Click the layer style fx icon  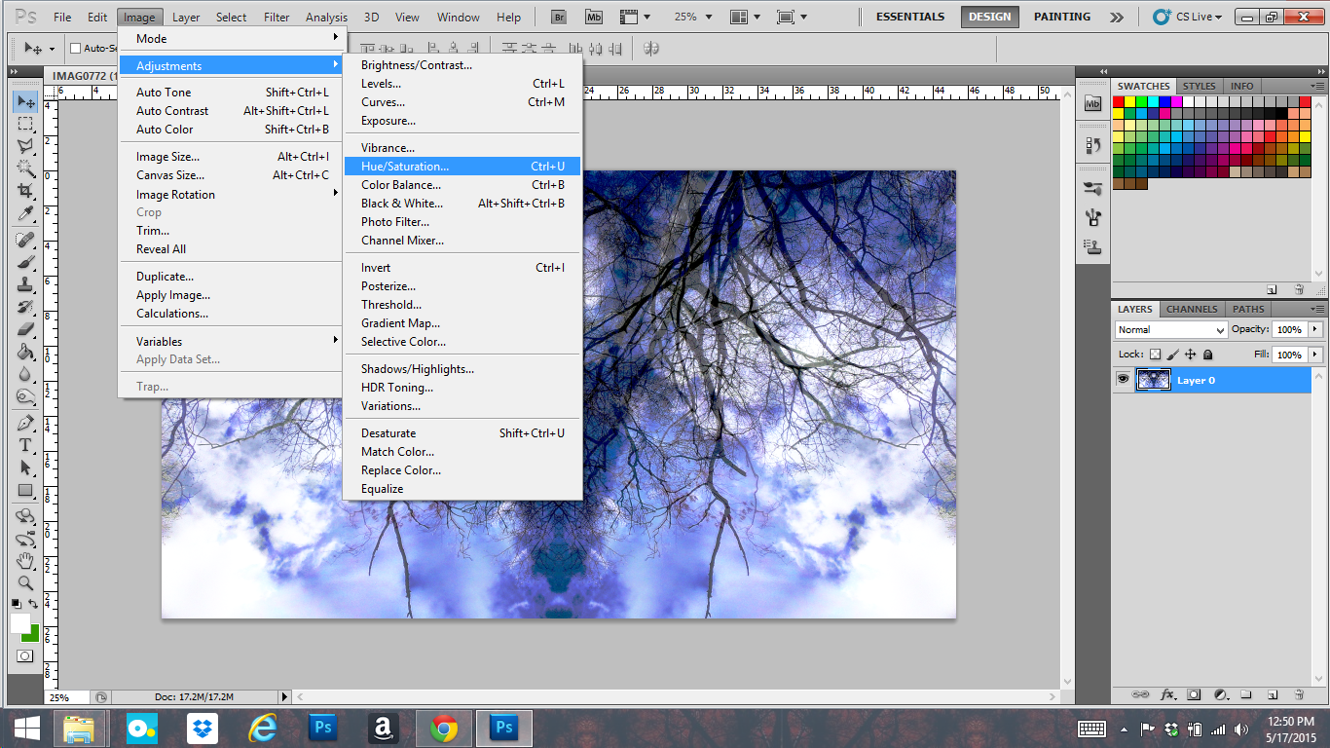[x=1168, y=694]
